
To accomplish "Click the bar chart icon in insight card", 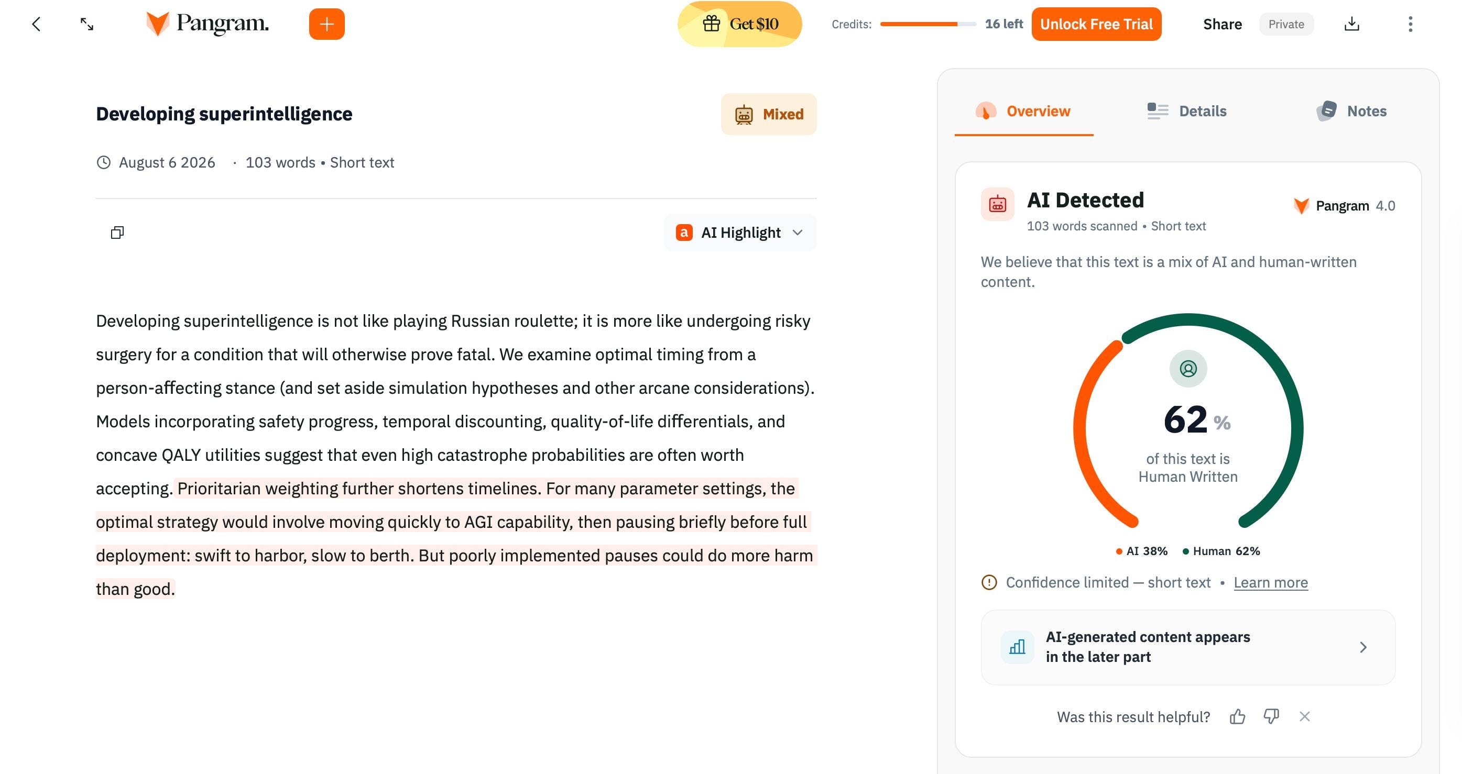I will tap(1018, 647).
